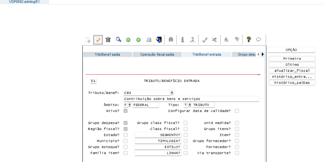Check the Família item? checkbox
323x162 pixels.
coord(125,153)
